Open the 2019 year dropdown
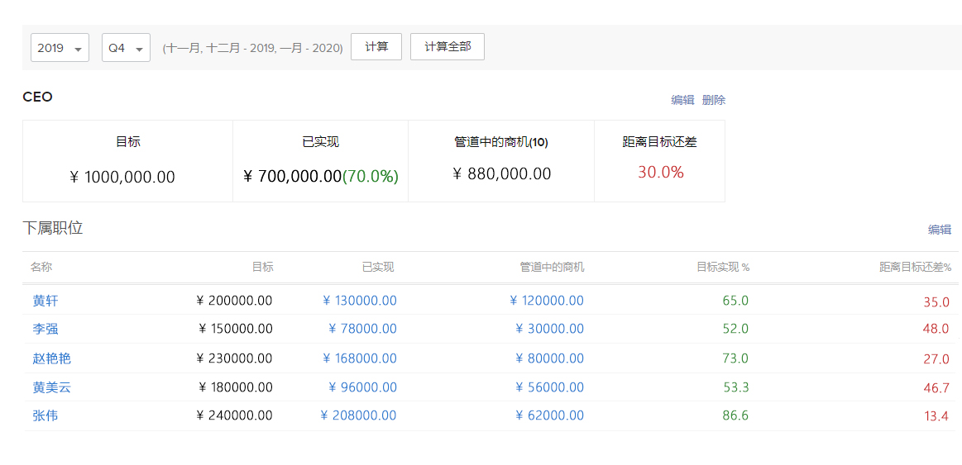 pyautogui.click(x=60, y=48)
